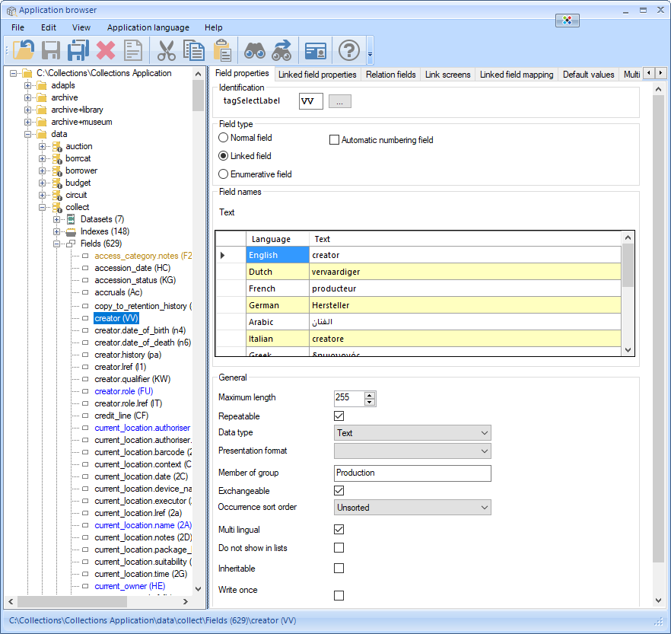Click inside the Member of group field
This screenshot has height=634, width=671.
[x=412, y=472]
